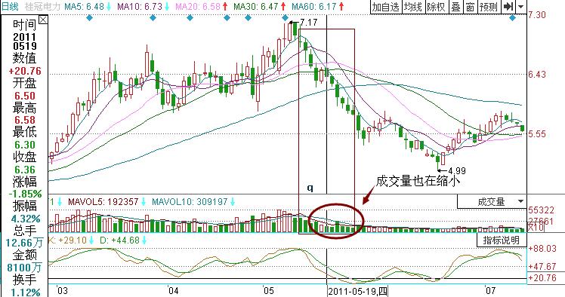565x297 pixels.
Task: Click the jump-to-end arrow icon in toolbar
Action: click(x=508, y=7)
